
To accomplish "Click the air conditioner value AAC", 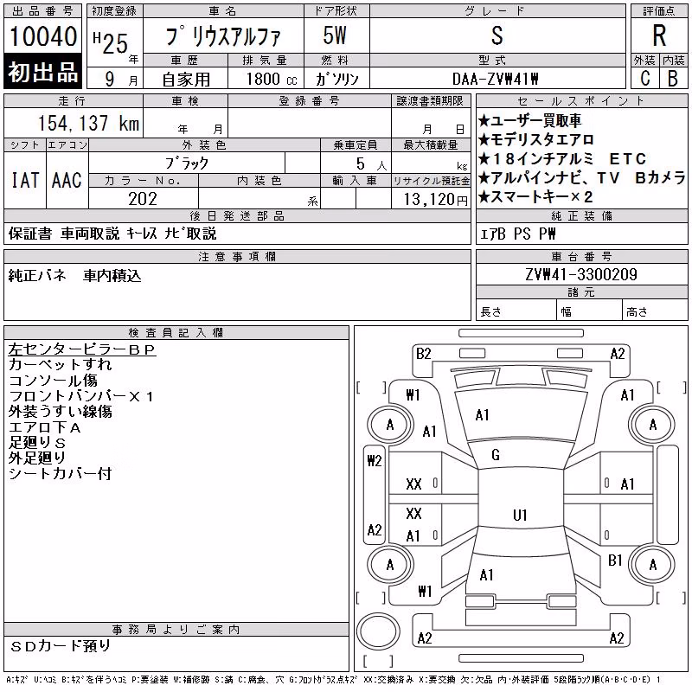I will 67,180.
